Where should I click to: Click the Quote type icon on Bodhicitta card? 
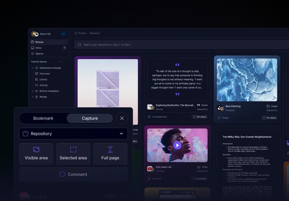[198, 105]
